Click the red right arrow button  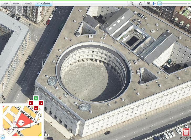[41, 103]
